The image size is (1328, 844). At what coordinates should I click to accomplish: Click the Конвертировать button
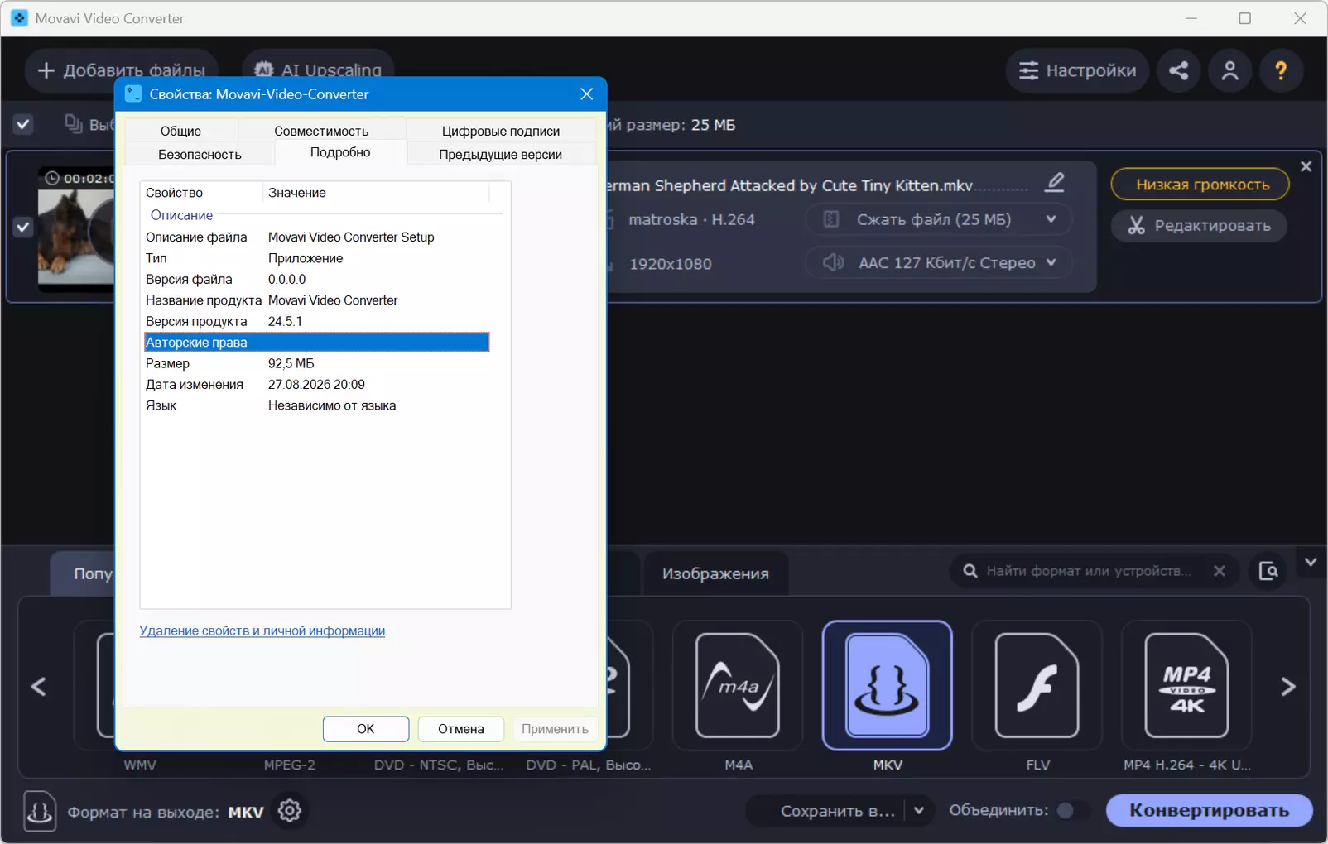1210,810
